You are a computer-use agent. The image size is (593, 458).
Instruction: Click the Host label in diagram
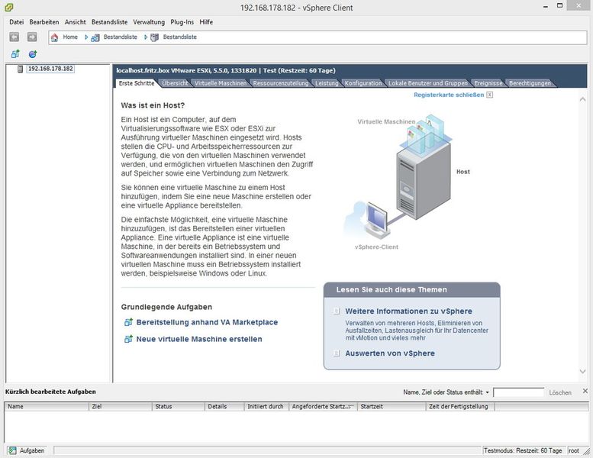pos(463,172)
